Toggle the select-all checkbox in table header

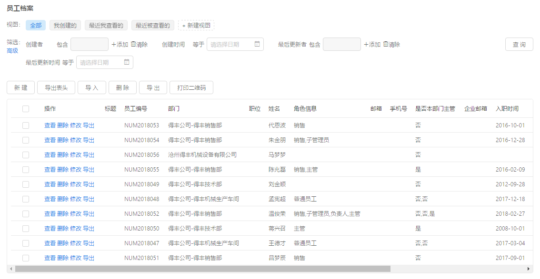(26, 109)
